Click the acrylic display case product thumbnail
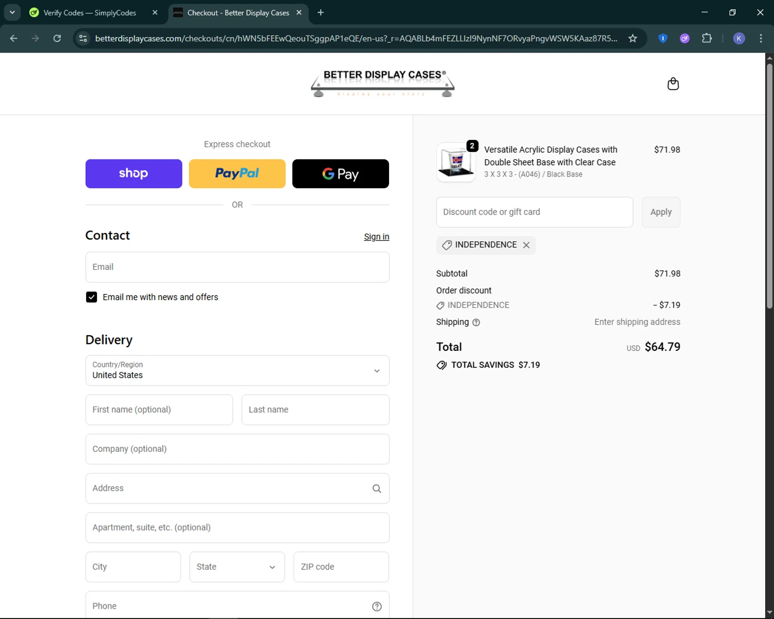The height and width of the screenshot is (619, 774). coord(456,162)
